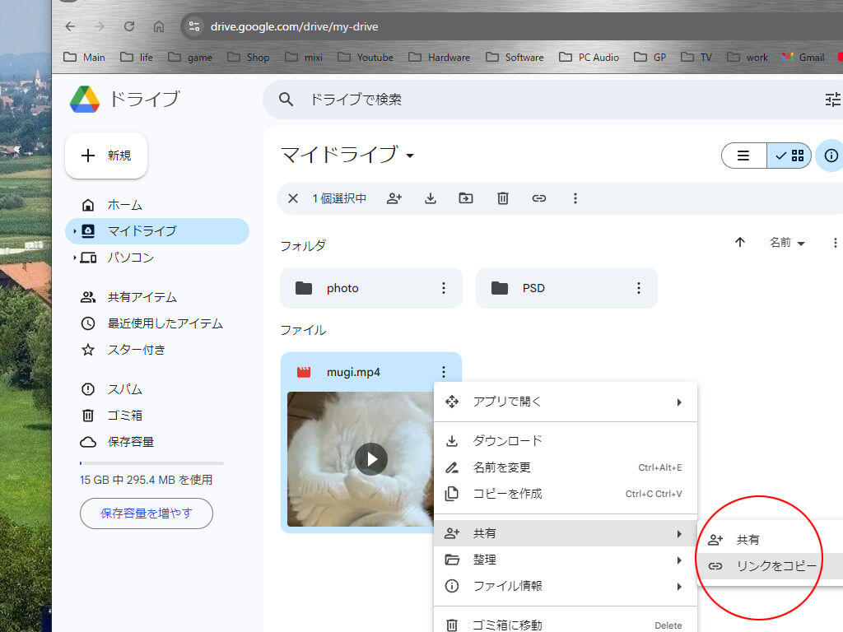Viewport: 843px width, 632px height.
Task: Click the share icon in selection toolbar
Action: pyautogui.click(x=394, y=198)
